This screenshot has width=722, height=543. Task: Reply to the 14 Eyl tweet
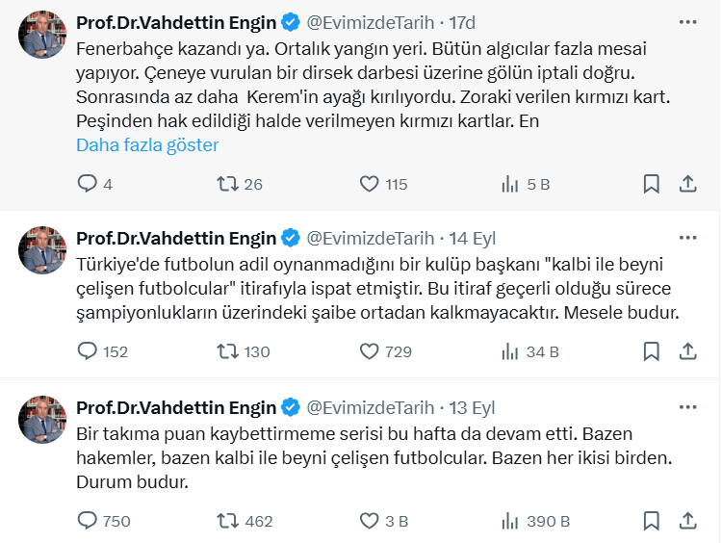coord(87,351)
